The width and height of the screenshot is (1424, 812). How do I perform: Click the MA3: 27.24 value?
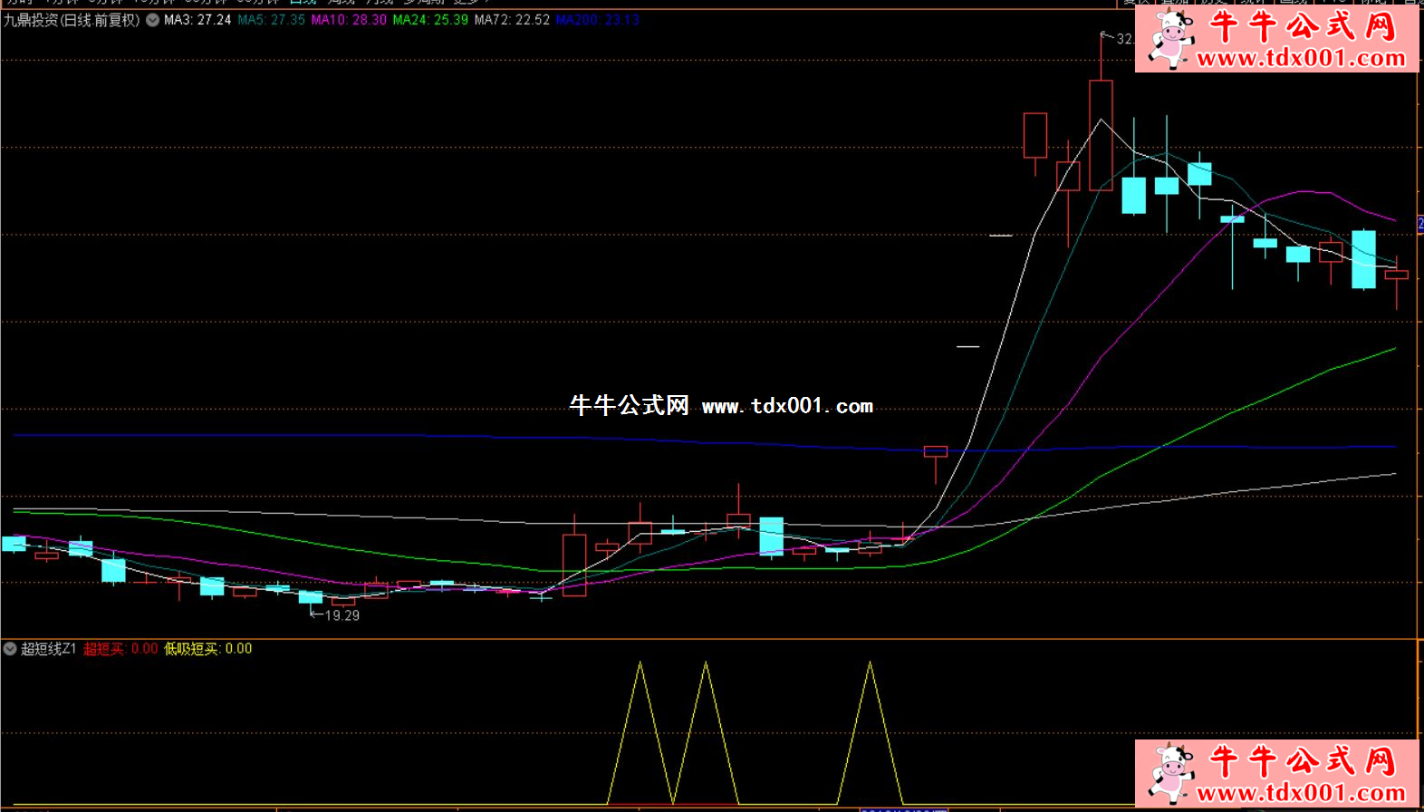click(197, 20)
